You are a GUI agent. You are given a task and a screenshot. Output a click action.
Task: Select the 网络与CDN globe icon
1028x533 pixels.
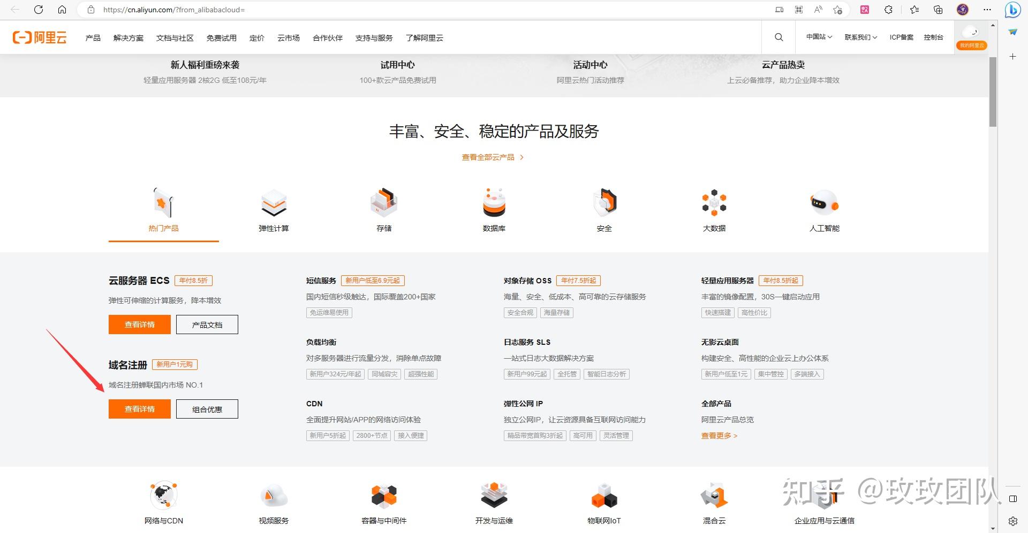pos(163,495)
